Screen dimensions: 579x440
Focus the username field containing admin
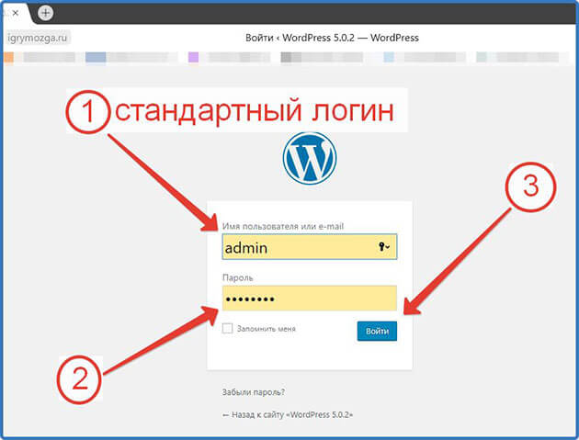point(310,247)
